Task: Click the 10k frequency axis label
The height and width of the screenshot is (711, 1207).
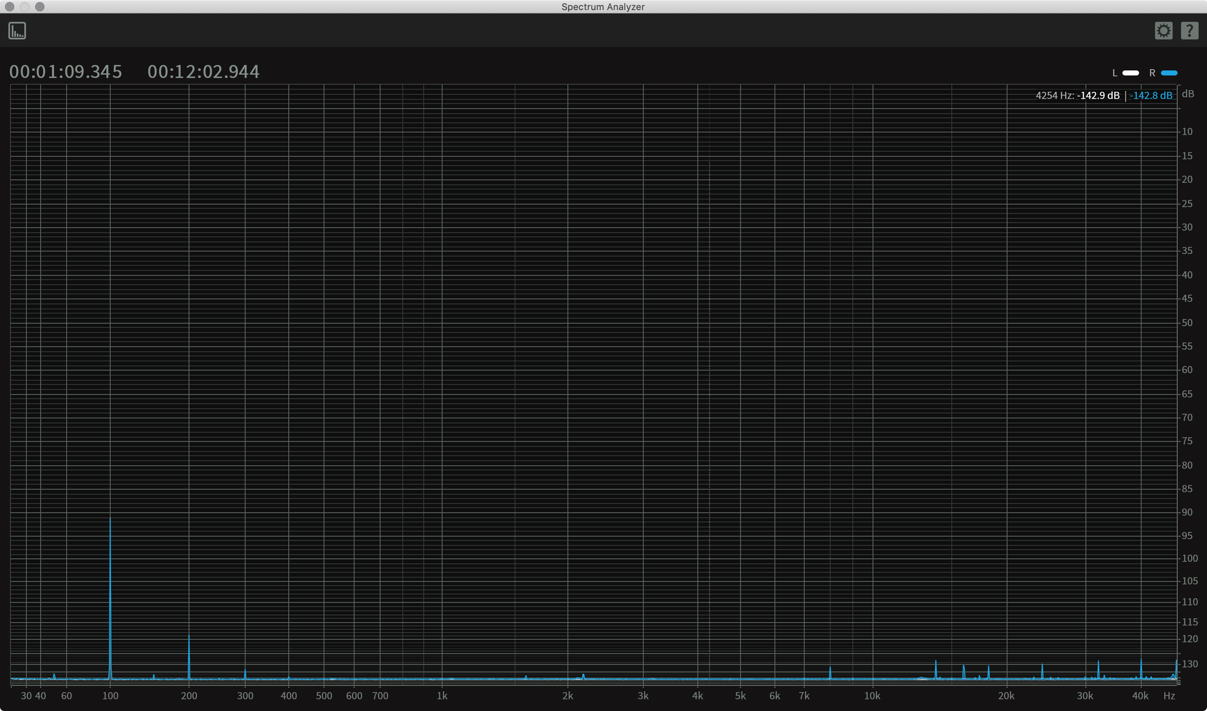Action: point(872,695)
